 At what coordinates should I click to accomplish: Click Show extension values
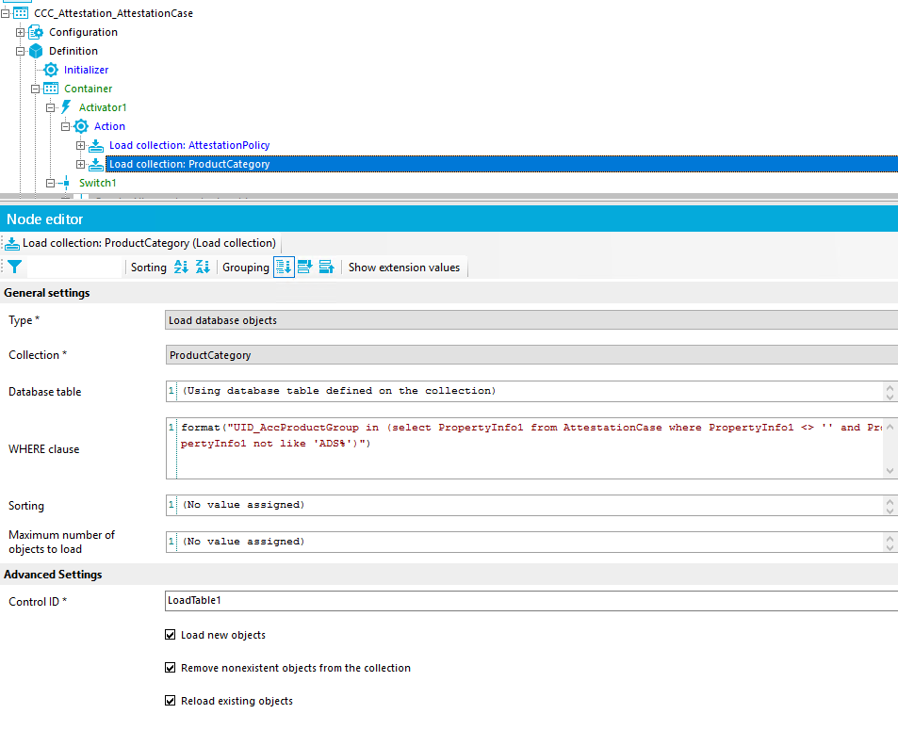(x=404, y=267)
